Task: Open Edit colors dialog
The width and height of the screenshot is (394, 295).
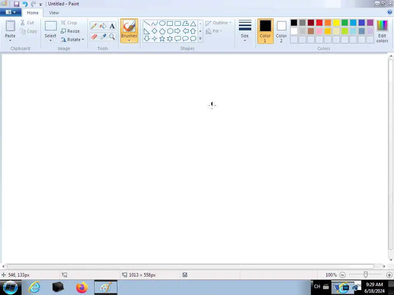Action: [x=382, y=31]
